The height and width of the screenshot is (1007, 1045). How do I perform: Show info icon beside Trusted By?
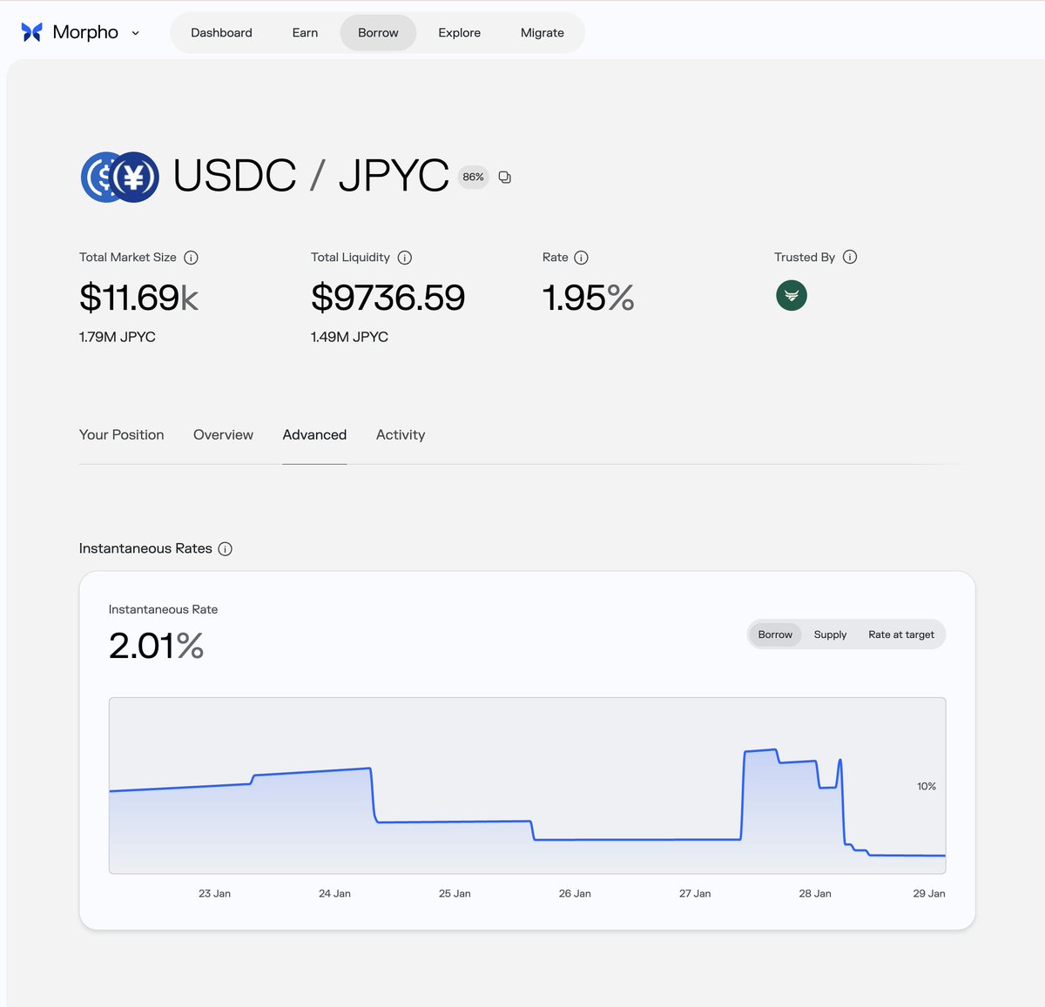click(x=850, y=257)
